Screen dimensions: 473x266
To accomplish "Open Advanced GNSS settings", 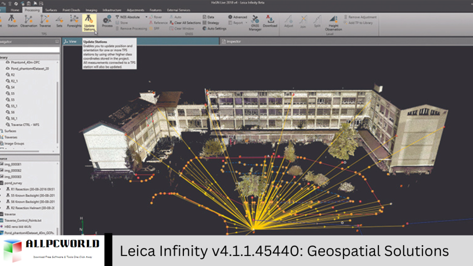I will coord(238,17).
